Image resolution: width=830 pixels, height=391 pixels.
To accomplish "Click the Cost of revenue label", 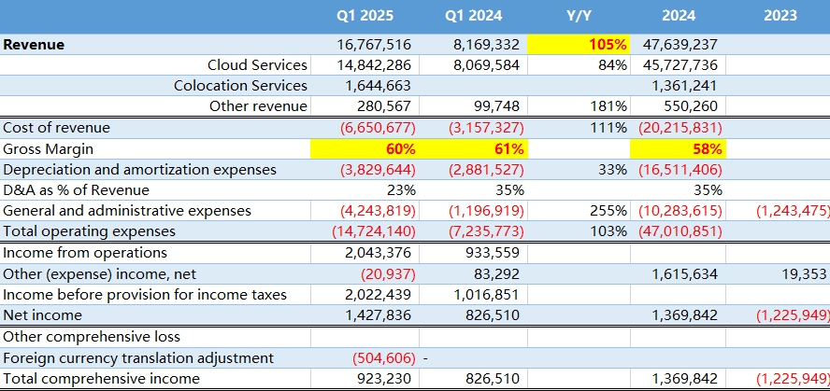I will coord(56,128).
